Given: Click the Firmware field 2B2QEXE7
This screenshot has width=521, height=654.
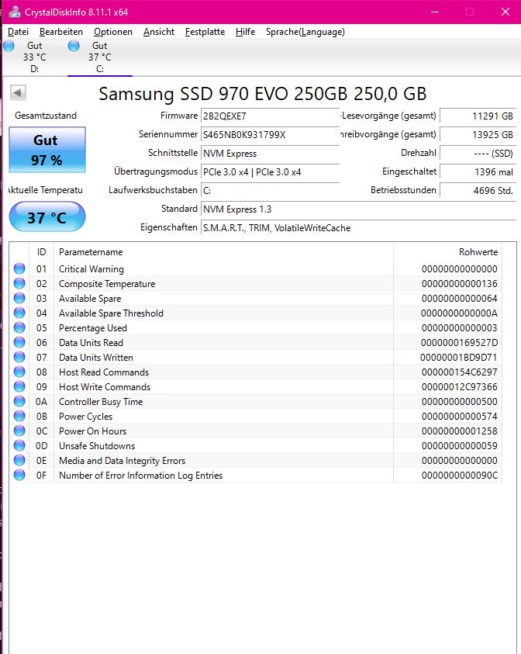Looking at the screenshot, I should [x=270, y=116].
